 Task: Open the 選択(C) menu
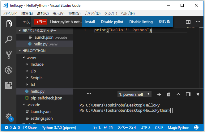(x=43, y=13)
